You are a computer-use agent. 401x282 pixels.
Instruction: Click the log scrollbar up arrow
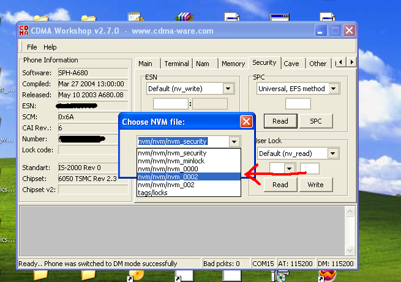[350, 211]
